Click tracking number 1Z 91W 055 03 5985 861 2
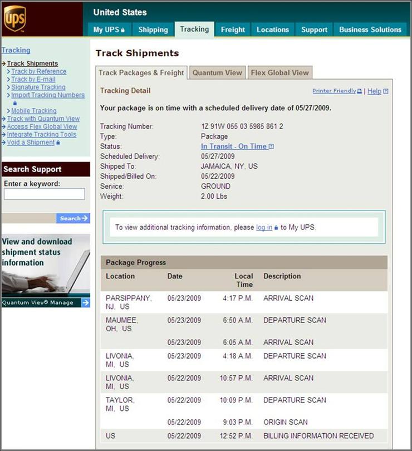412x451 pixels. coord(242,126)
